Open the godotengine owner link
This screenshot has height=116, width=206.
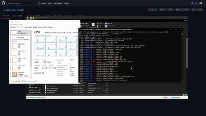pos(10,10)
